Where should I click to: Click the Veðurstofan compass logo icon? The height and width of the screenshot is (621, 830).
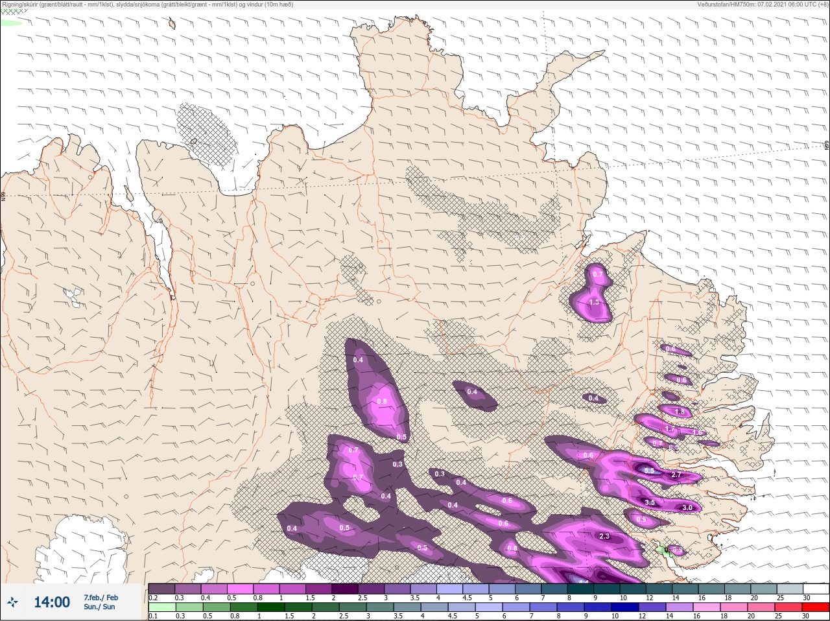click(13, 603)
